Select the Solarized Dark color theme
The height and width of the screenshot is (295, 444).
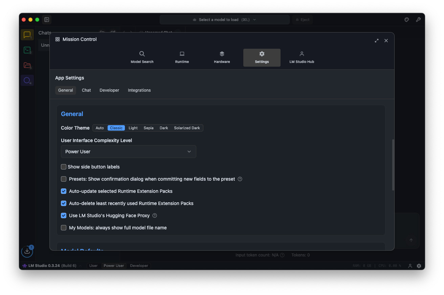[x=187, y=128]
